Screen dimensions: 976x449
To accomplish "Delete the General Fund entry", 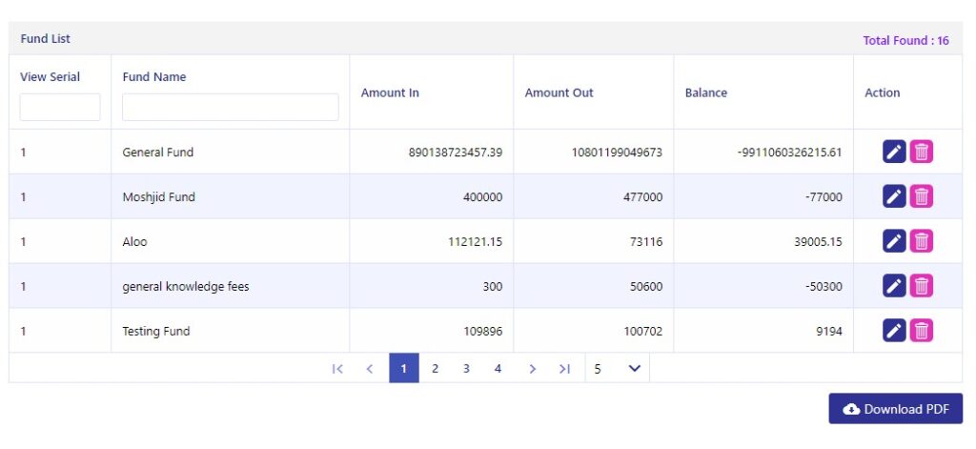I will pyautogui.click(x=922, y=152).
